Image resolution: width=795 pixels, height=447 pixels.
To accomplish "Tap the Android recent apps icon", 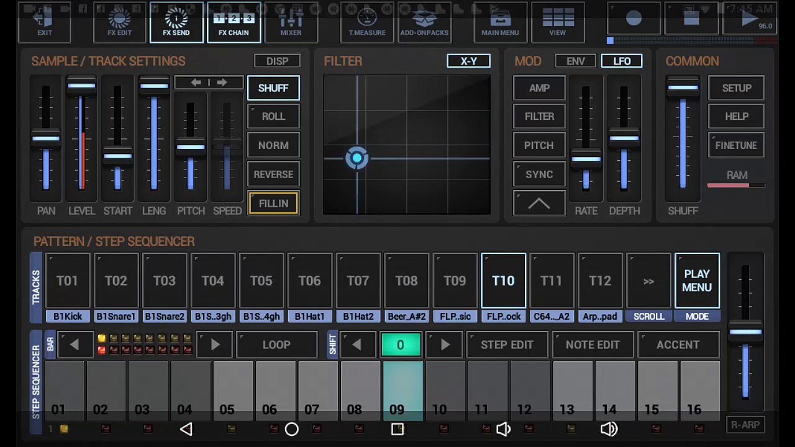I will 397,429.
